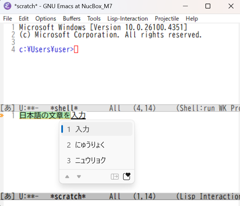Click the underlined composition text 入力

[x=78, y=116]
